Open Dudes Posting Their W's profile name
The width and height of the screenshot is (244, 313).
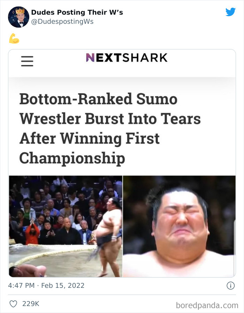(x=77, y=12)
